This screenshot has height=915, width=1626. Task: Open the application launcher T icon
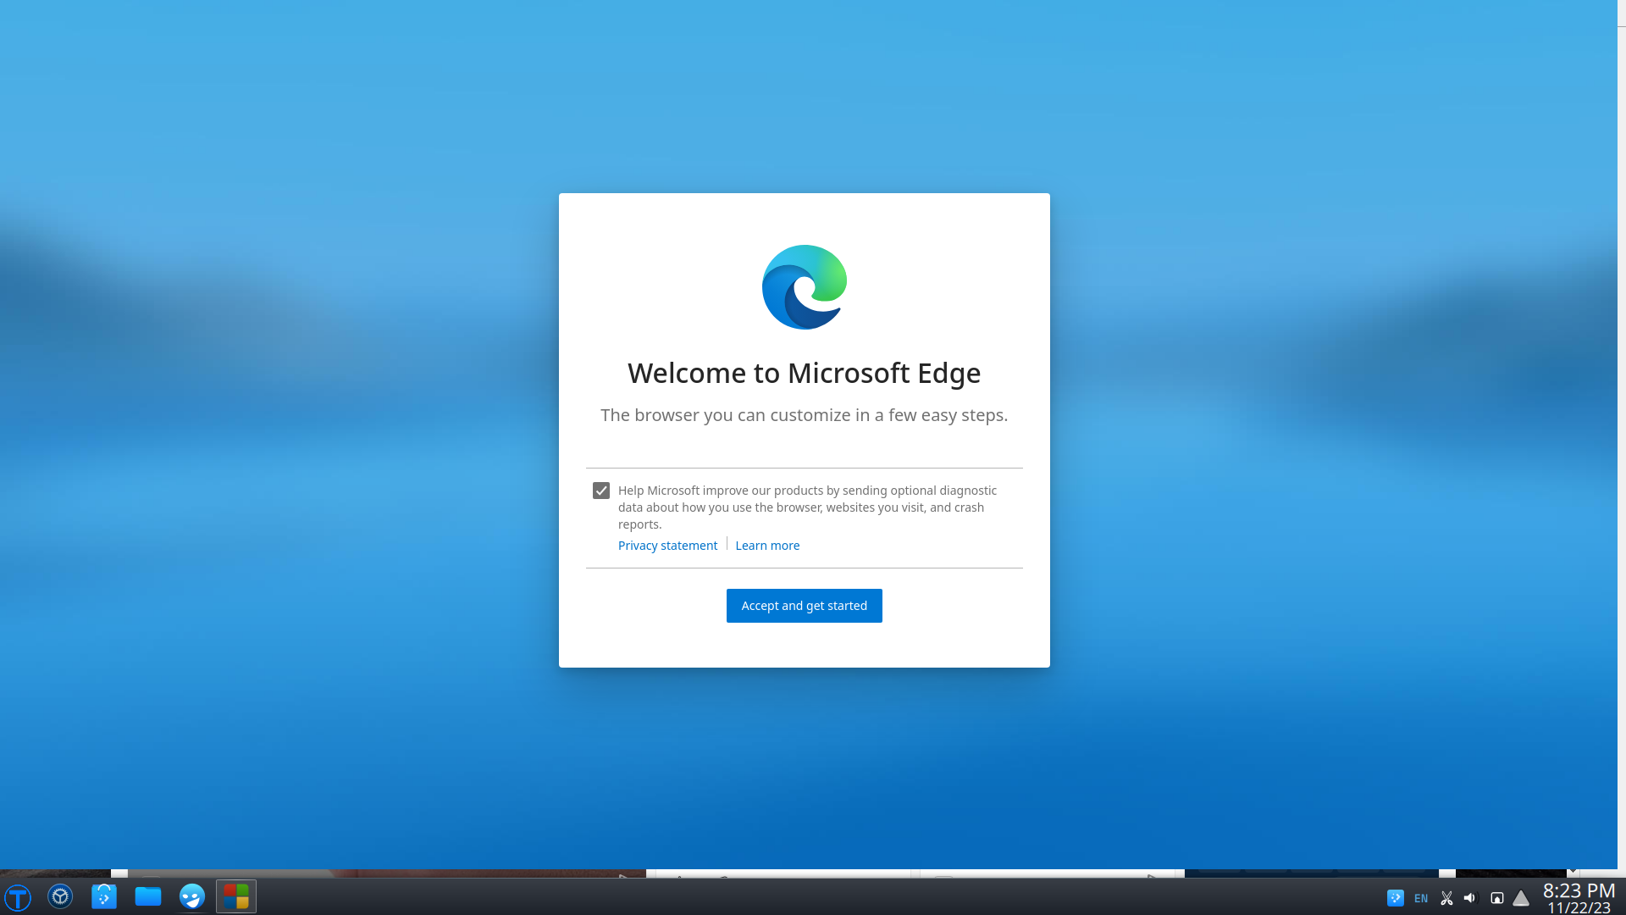point(18,896)
